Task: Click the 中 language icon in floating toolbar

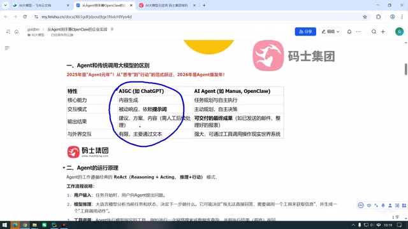Action: coord(369,205)
